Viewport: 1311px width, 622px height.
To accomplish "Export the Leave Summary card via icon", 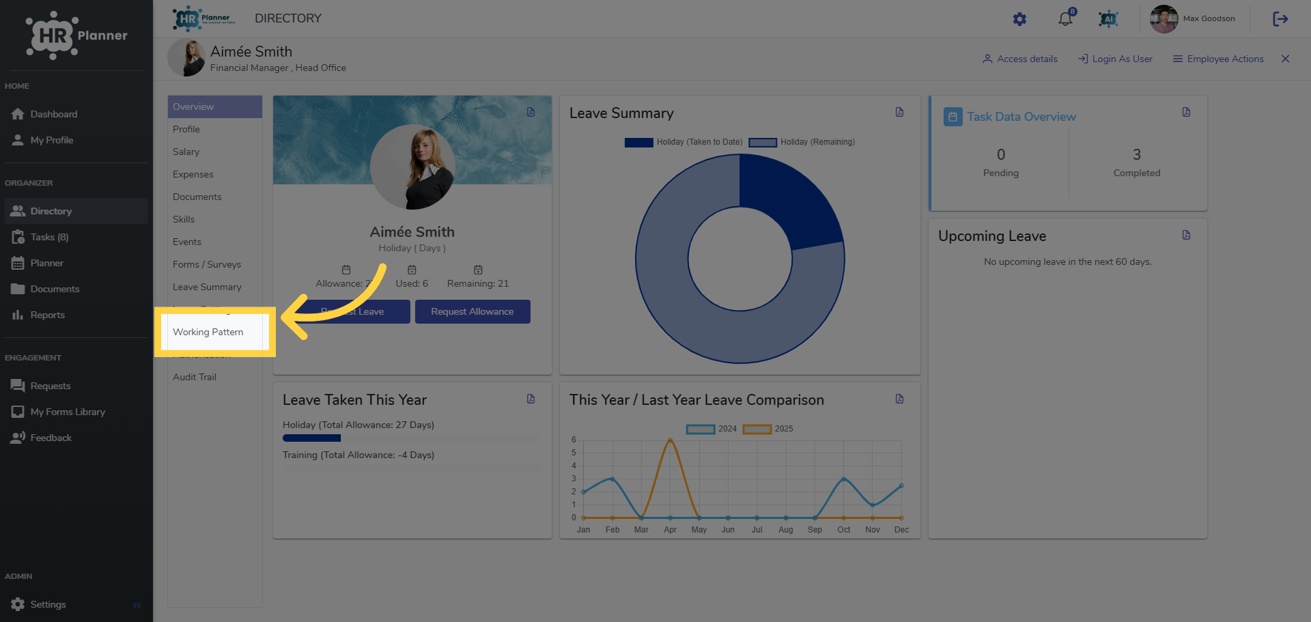I will coord(900,112).
